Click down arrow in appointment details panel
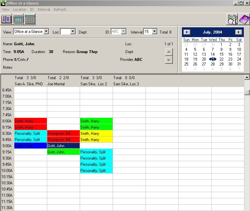This screenshot has width=250, height=211. pyautogui.click(x=169, y=60)
